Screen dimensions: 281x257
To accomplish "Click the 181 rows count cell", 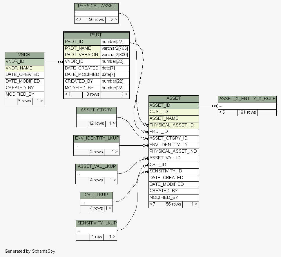I will pyautogui.click(x=247, y=113).
